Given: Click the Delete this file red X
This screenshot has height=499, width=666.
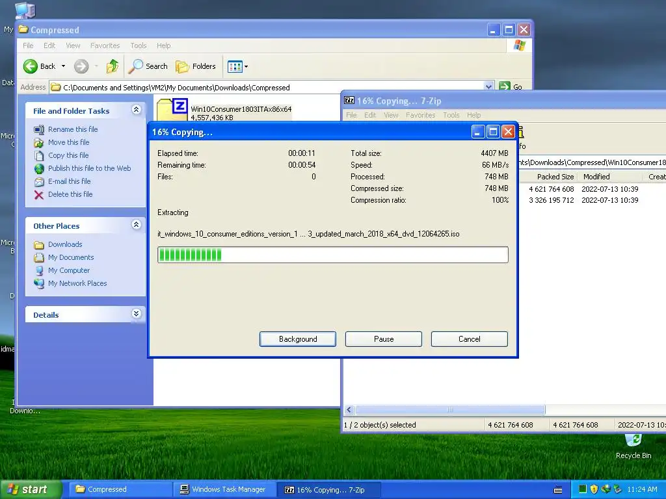Looking at the screenshot, I should (x=39, y=195).
